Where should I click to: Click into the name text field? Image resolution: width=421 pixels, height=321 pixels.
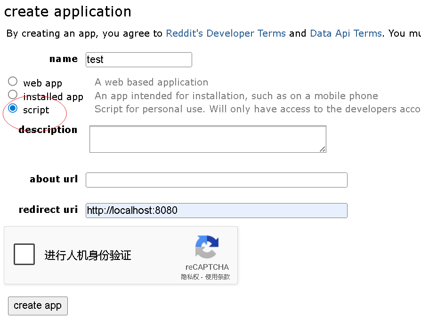[x=138, y=60]
